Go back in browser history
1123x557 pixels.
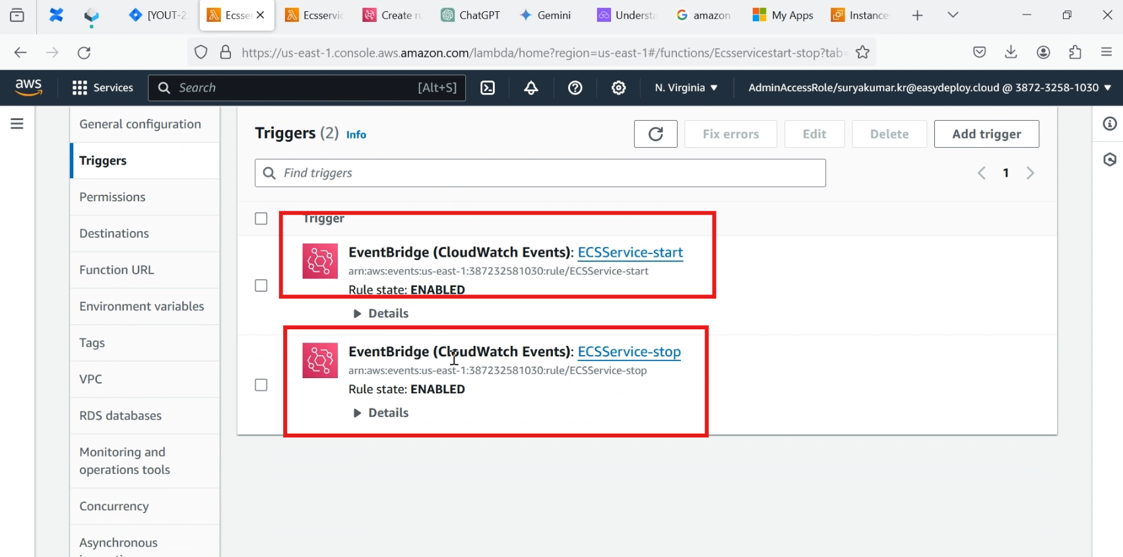[x=20, y=53]
